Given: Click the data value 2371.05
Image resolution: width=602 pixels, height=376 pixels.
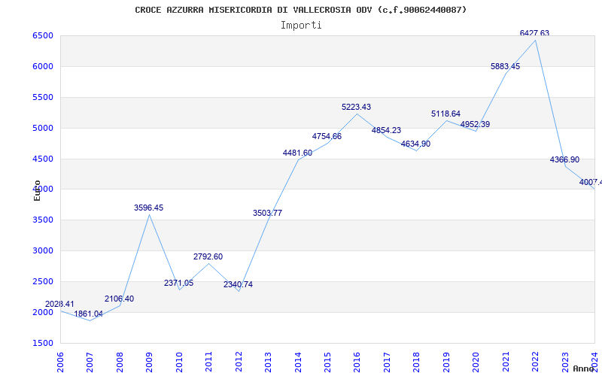Looking at the screenshot, I should (x=178, y=284).
